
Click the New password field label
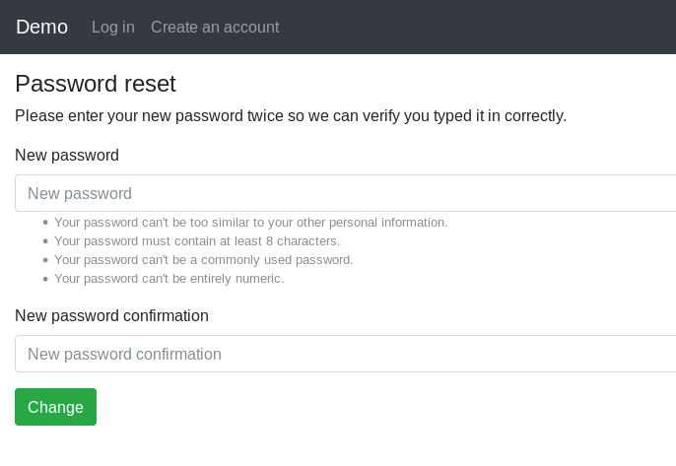[67, 155]
